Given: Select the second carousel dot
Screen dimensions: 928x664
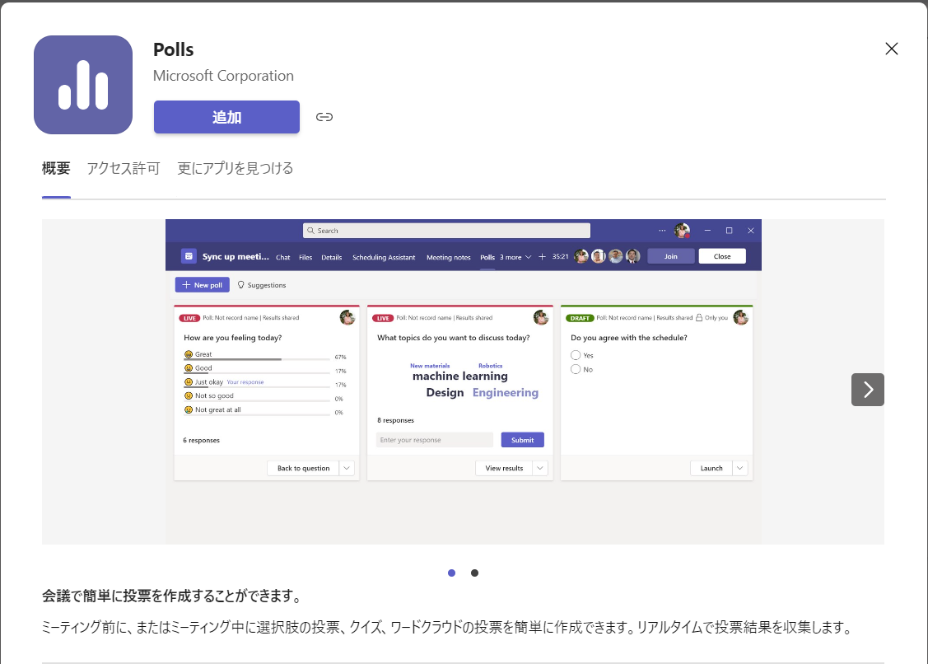Looking at the screenshot, I should click(x=474, y=573).
